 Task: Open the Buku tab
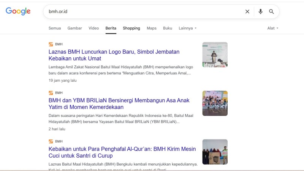[168, 28]
